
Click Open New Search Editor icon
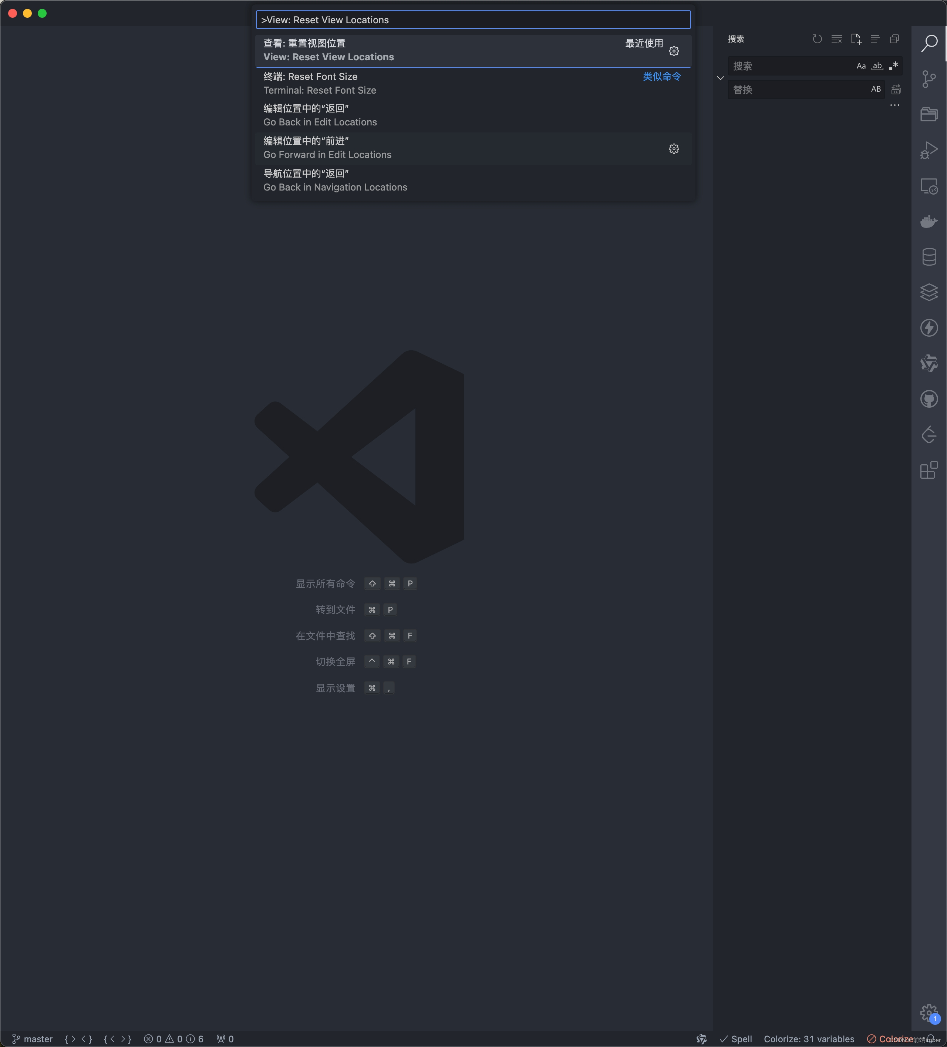(x=856, y=39)
